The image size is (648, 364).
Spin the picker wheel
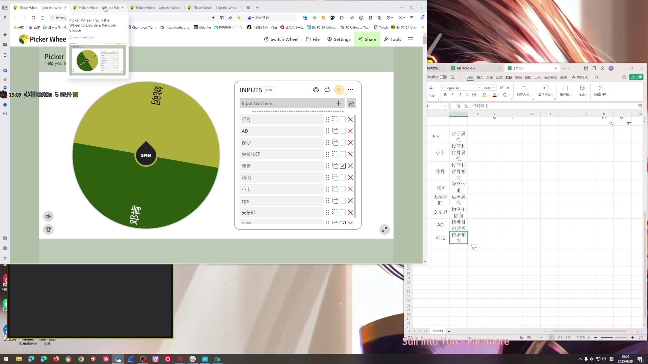[x=146, y=155]
